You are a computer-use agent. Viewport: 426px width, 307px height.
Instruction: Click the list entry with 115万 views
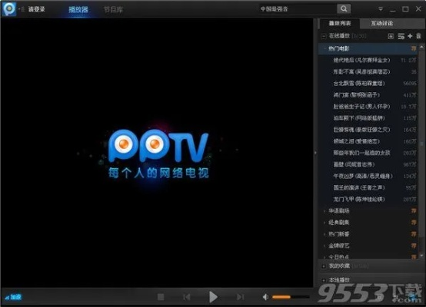point(368,118)
